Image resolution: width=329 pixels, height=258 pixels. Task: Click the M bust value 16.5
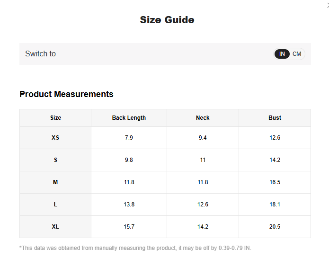tap(275, 182)
